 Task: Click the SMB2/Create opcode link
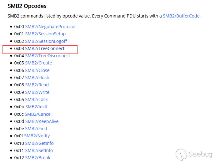tap(38, 63)
